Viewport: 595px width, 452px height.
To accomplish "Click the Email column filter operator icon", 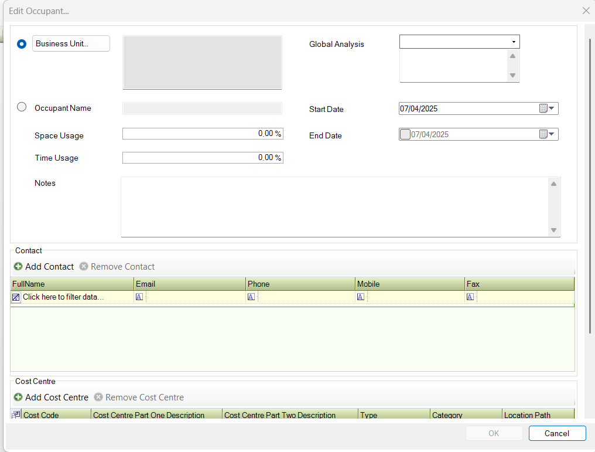I will (139, 297).
